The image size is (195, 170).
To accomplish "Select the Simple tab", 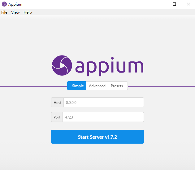I will (77, 86).
